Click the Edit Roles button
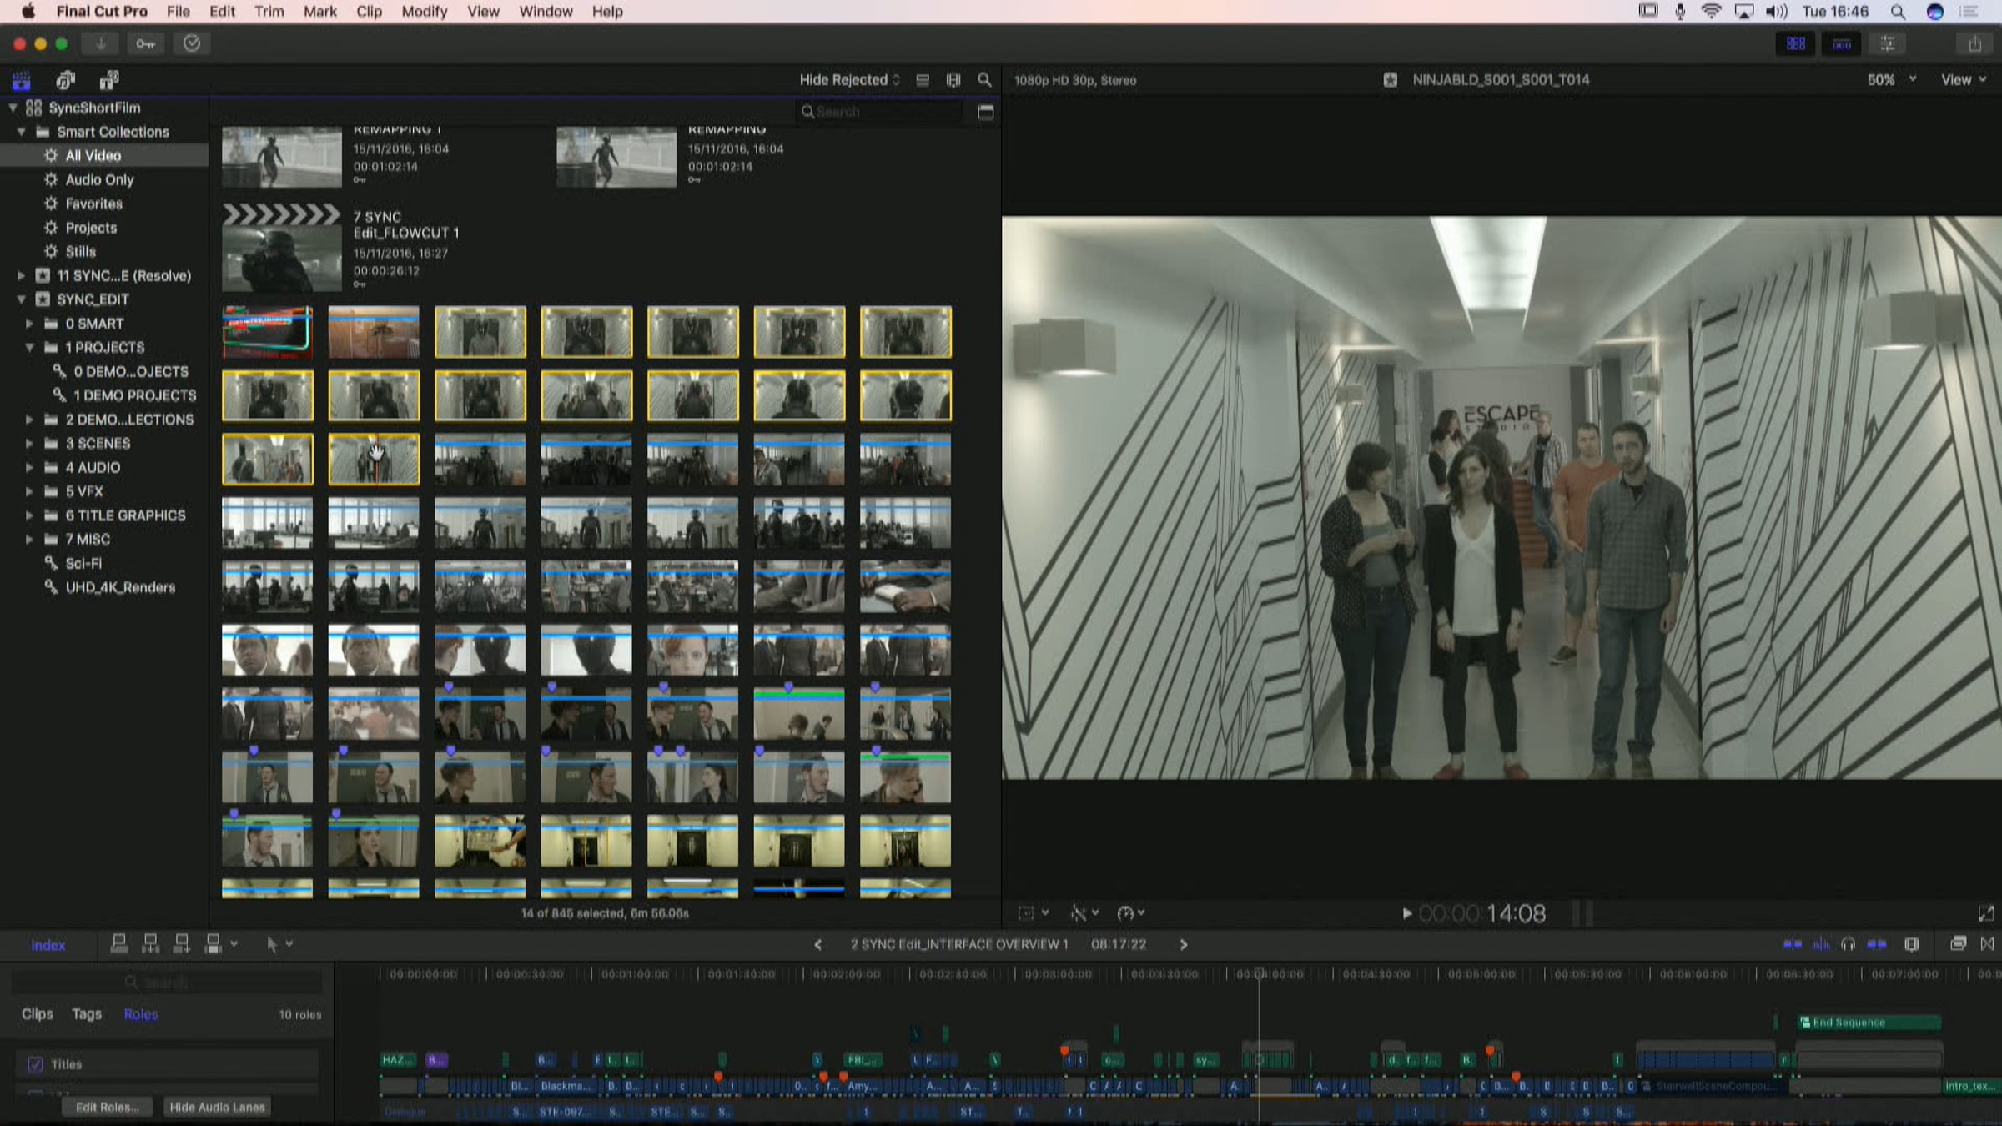This screenshot has height=1126, width=2002. 107,1108
